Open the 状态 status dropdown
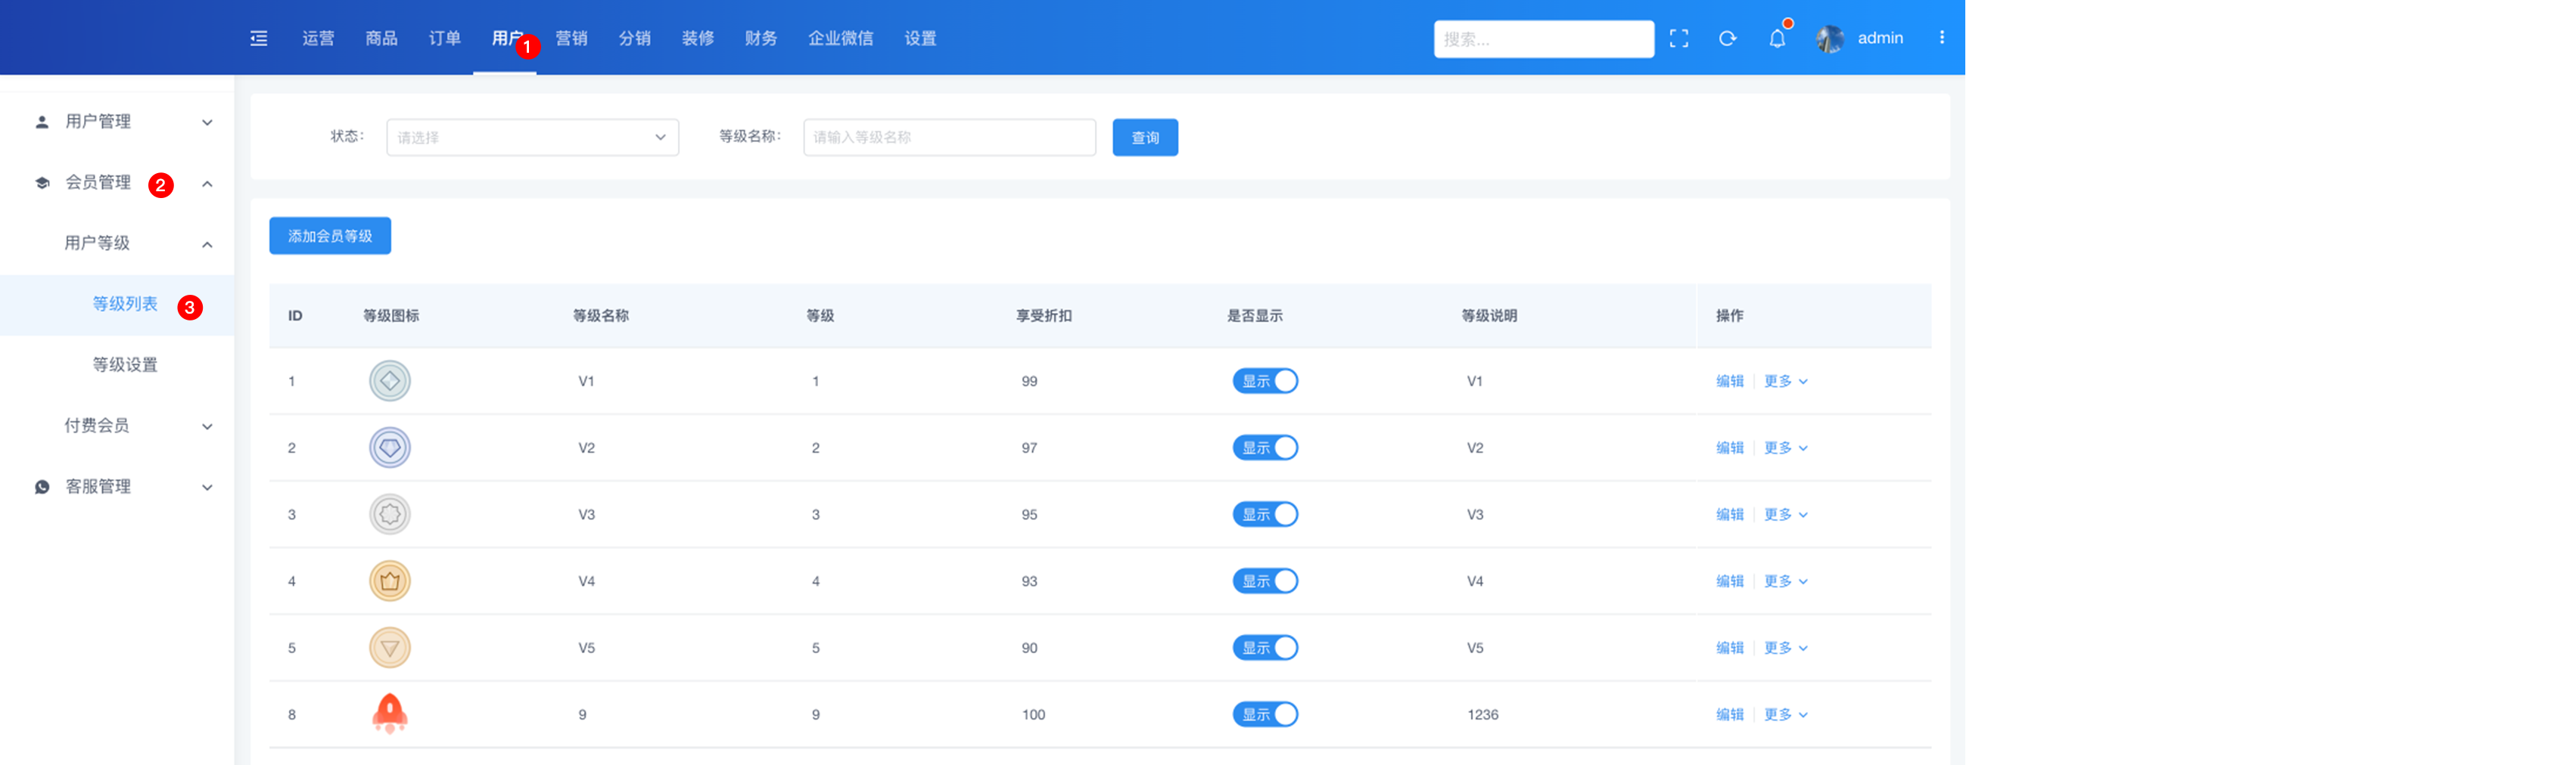Image resolution: width=2576 pixels, height=765 pixels. tap(532, 137)
